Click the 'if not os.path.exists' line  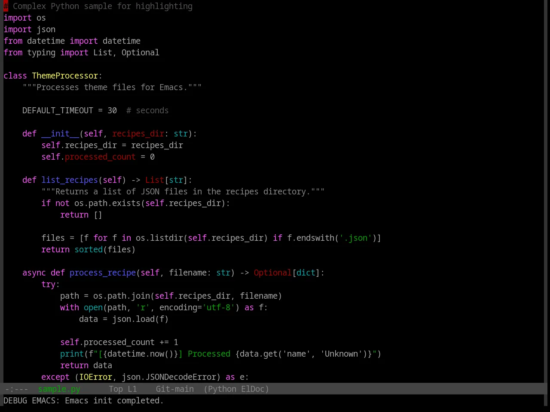tap(136, 203)
